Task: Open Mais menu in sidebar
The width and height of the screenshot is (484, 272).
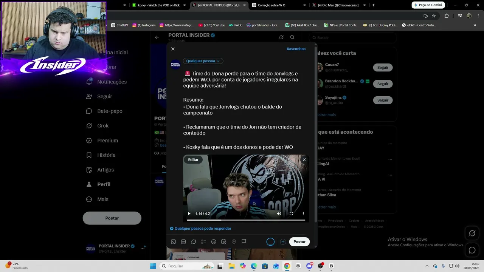Action: 98,199
